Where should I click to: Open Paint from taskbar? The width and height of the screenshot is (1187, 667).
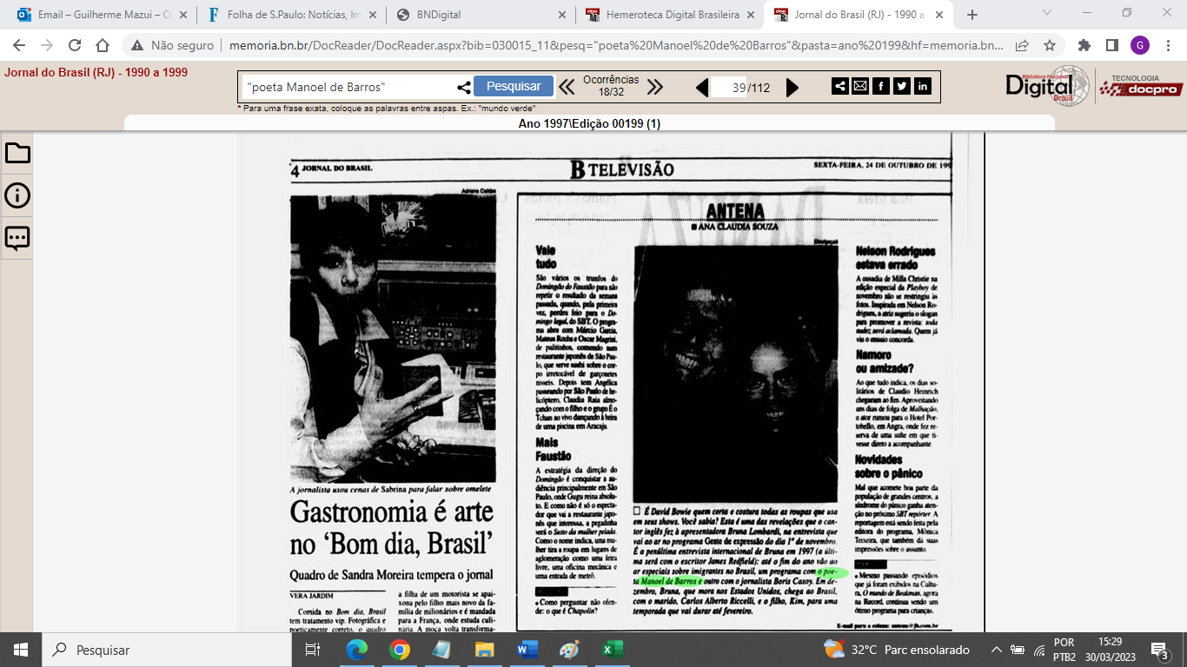(x=569, y=650)
